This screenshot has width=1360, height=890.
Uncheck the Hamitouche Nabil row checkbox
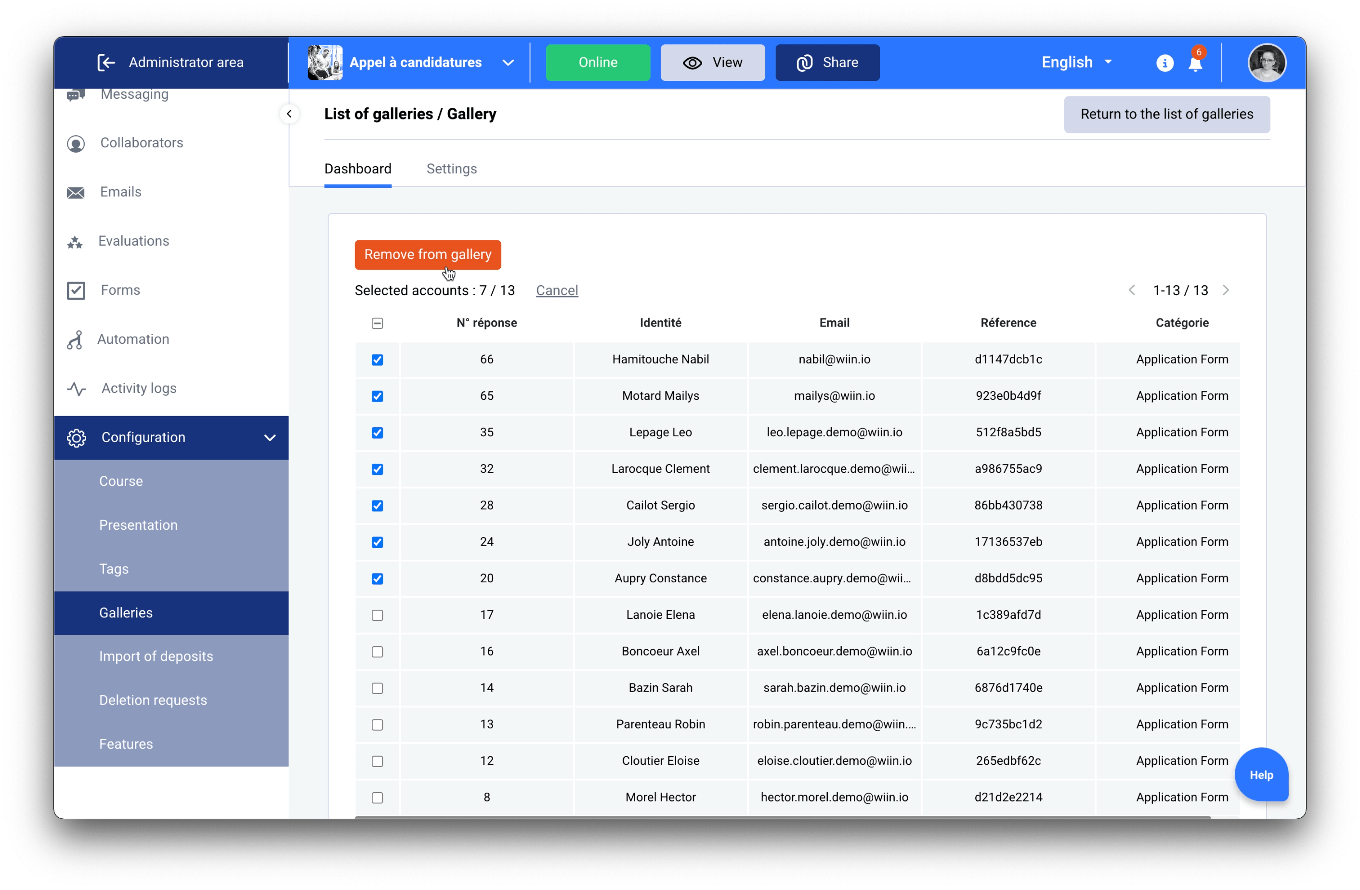click(377, 360)
